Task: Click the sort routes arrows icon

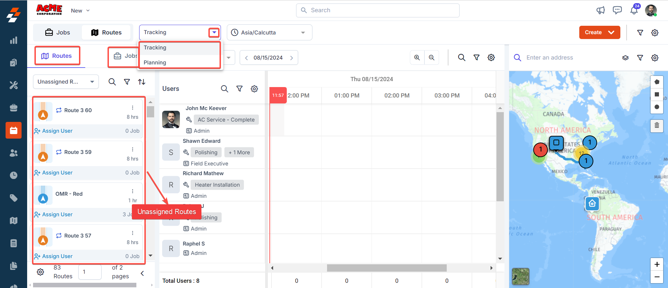Action: pyautogui.click(x=142, y=82)
